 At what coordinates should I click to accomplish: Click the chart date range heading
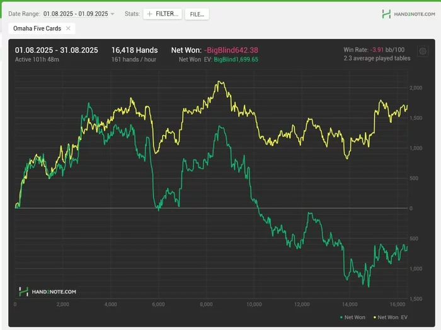click(57, 50)
